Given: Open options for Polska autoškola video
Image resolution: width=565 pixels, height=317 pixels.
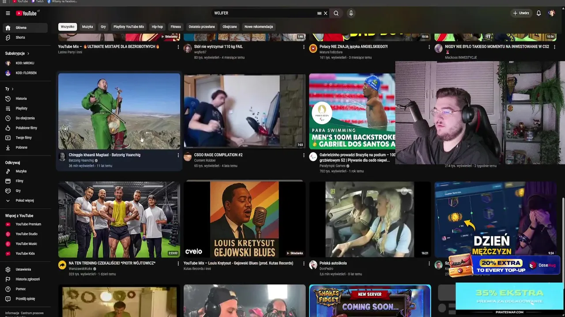Looking at the screenshot, I should click(x=429, y=263).
